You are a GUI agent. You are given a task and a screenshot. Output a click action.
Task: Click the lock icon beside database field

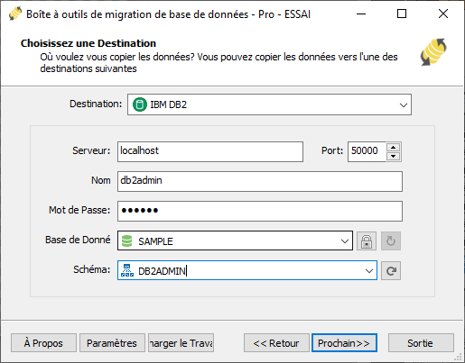(367, 240)
